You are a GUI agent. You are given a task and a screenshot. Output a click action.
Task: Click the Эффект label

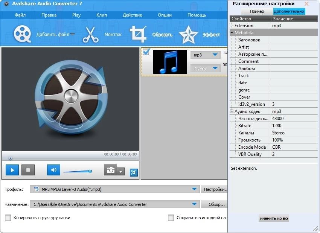211,35
